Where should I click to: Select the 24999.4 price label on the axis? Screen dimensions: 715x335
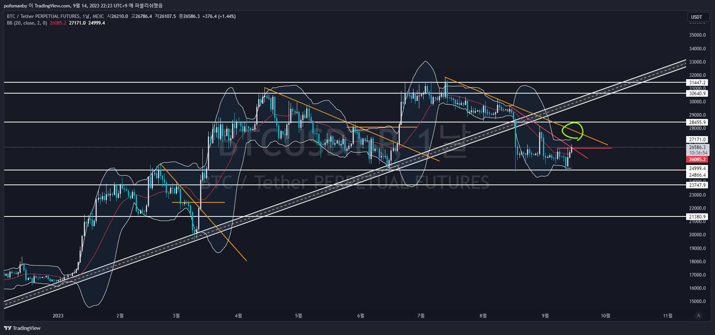click(x=697, y=168)
